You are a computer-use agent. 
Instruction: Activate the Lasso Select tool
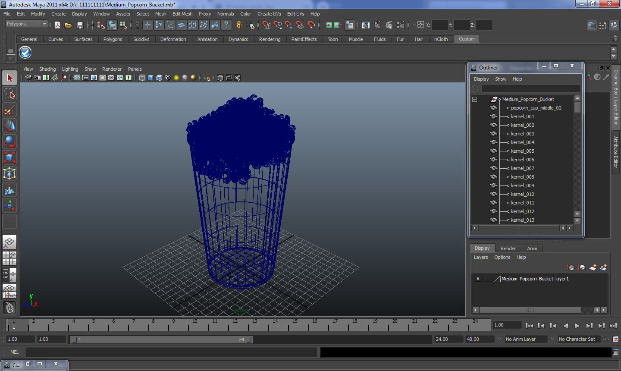click(9, 94)
